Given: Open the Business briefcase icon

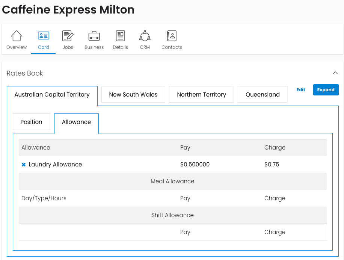Looking at the screenshot, I should (94, 36).
